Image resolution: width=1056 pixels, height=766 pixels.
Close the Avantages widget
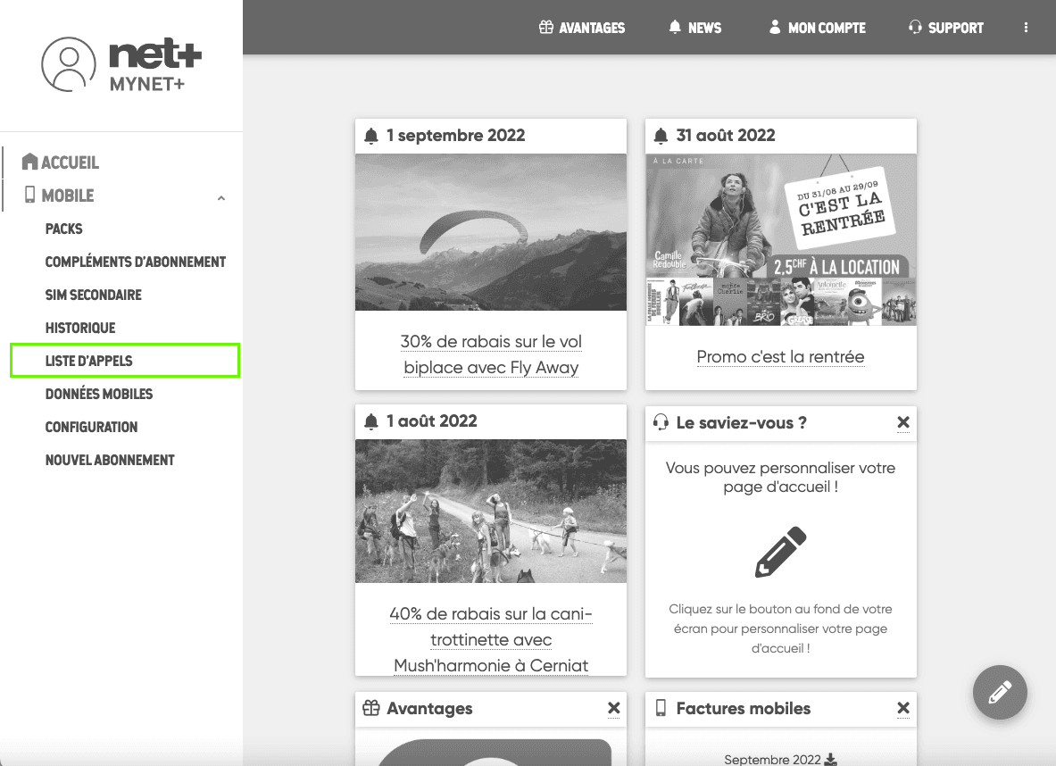613,708
